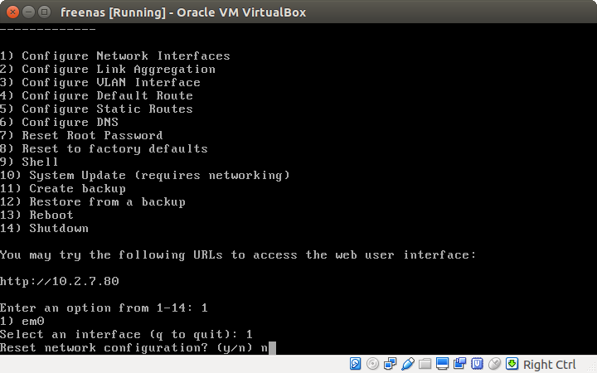Click the green arrow keyboard capture icon
This screenshot has width=597, height=373.
click(512, 364)
